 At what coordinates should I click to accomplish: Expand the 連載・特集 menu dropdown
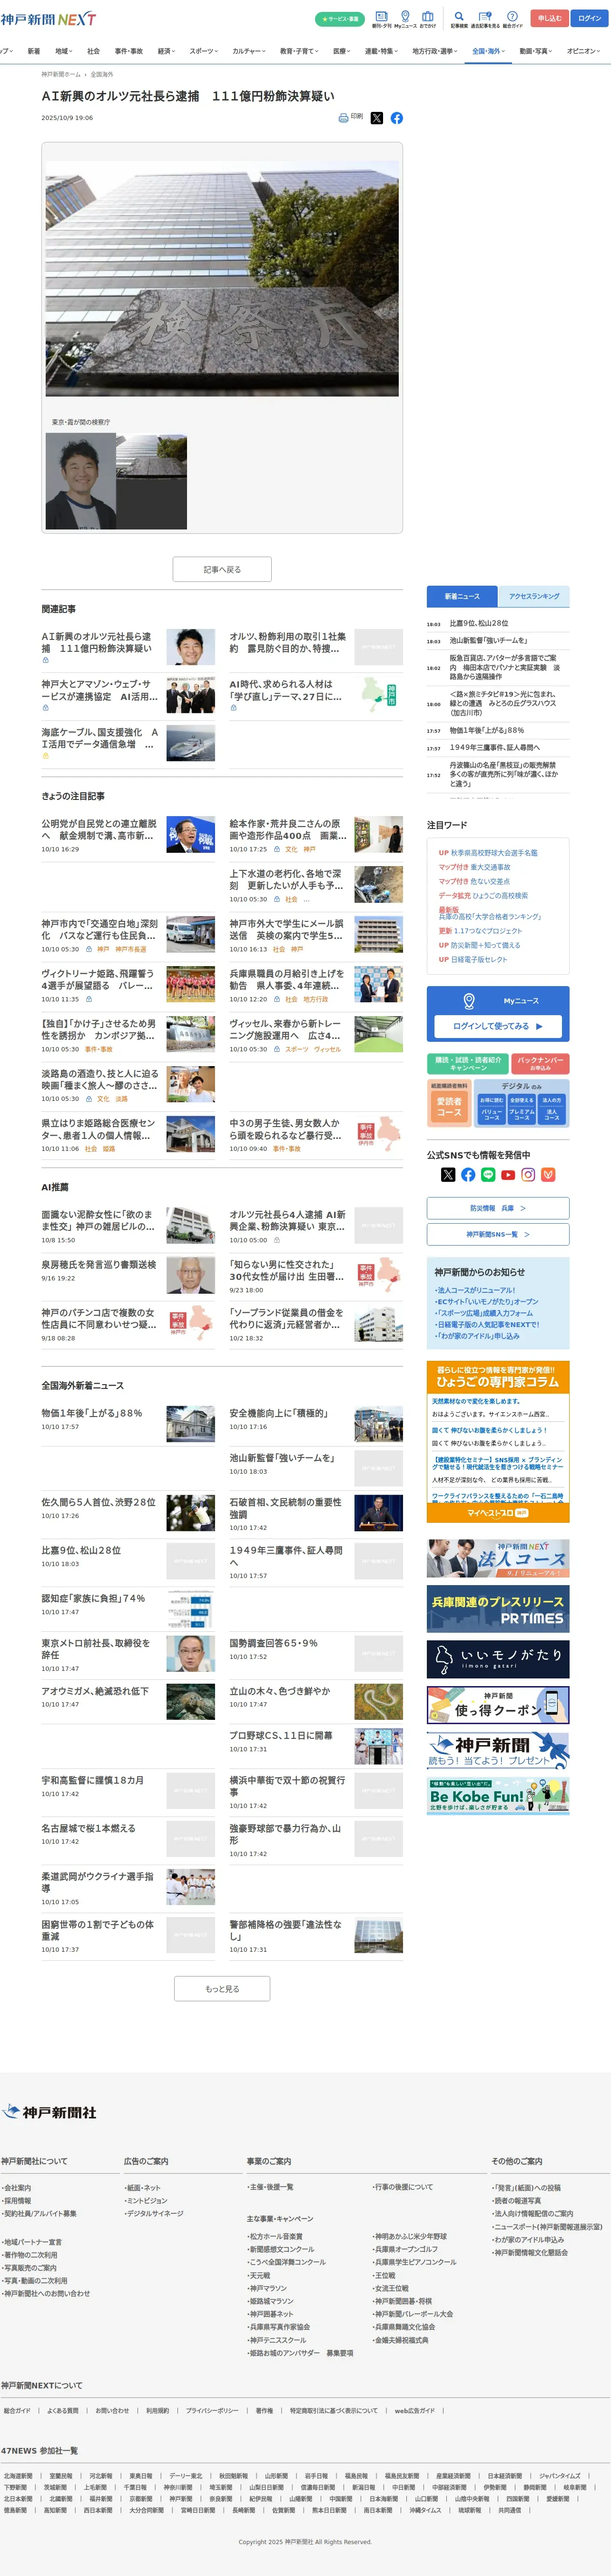(x=381, y=51)
